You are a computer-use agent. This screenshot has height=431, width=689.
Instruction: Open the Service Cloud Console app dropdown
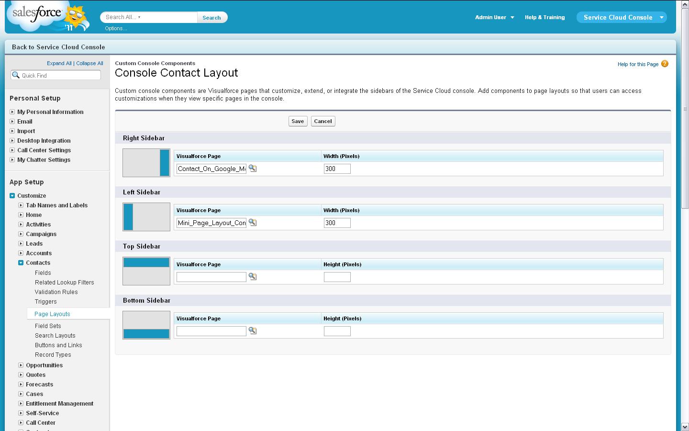[662, 17]
